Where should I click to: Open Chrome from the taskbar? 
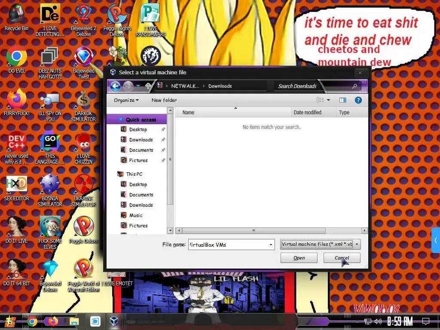(x=32, y=321)
